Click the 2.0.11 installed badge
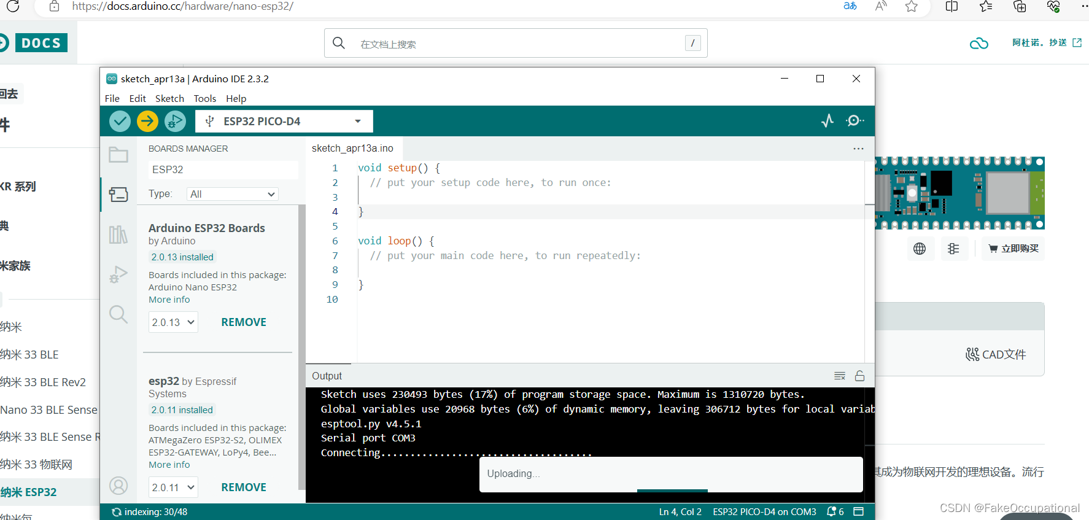Image resolution: width=1089 pixels, height=520 pixels. [182, 410]
